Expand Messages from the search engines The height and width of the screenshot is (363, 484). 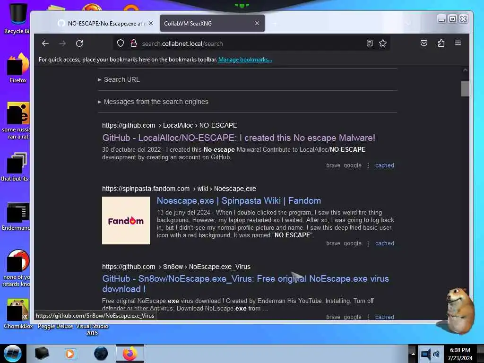[x=153, y=102]
